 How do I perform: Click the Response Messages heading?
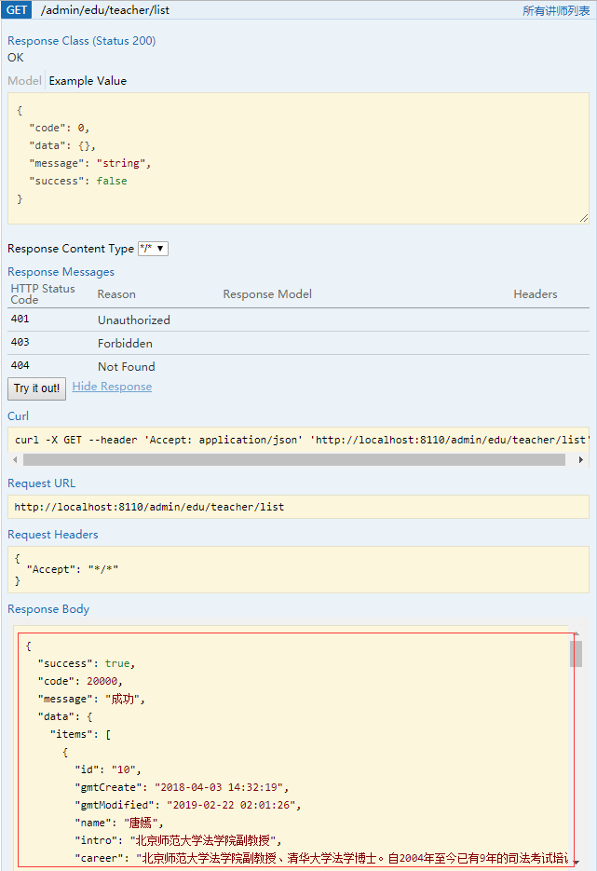coord(61,272)
